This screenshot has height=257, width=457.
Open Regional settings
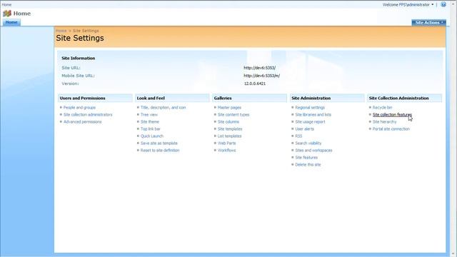(x=310, y=108)
